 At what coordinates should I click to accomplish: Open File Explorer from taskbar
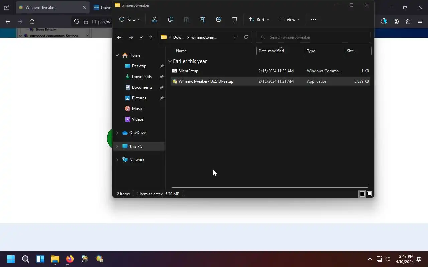tap(55, 259)
